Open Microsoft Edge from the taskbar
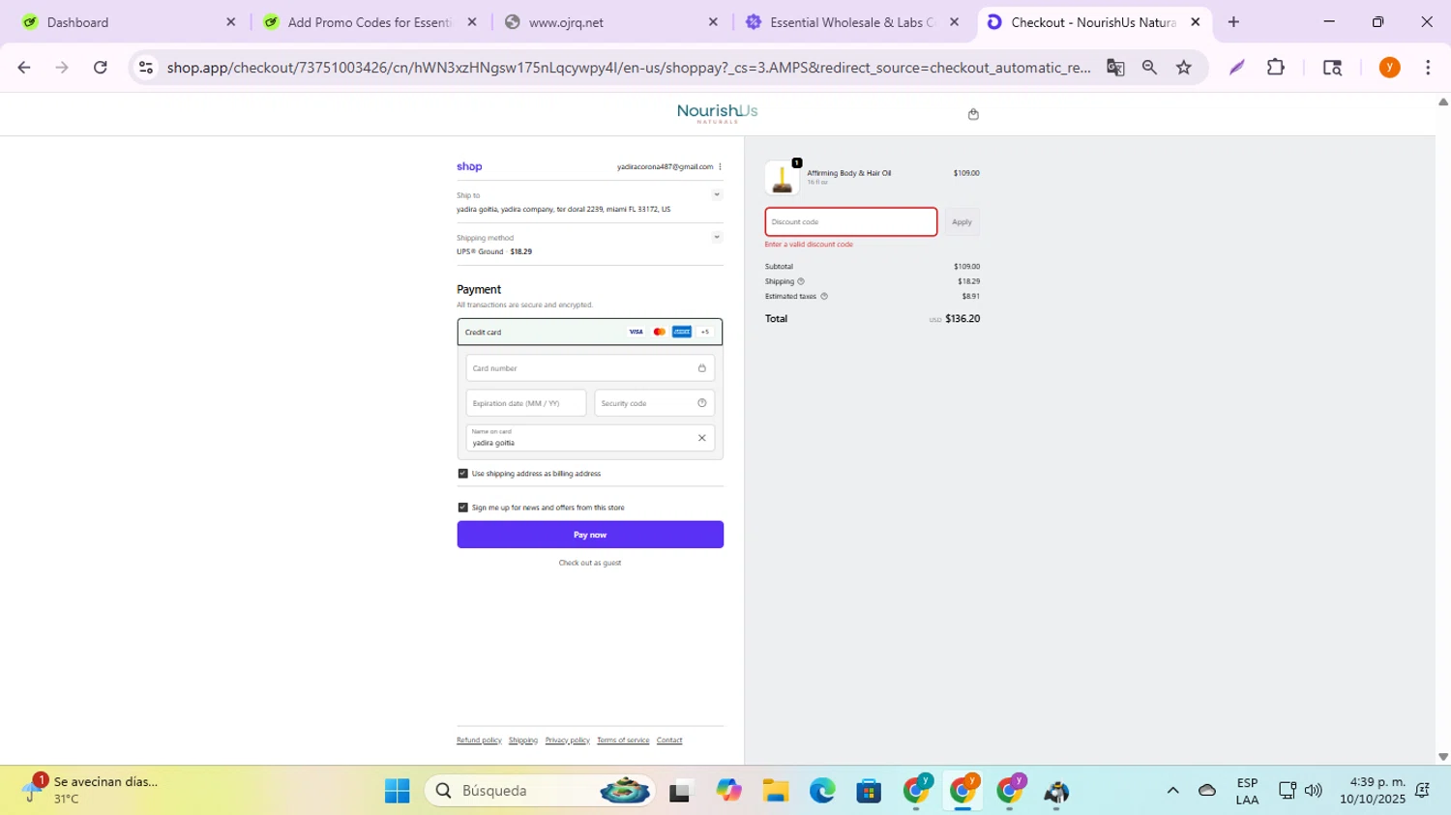 [x=822, y=791]
